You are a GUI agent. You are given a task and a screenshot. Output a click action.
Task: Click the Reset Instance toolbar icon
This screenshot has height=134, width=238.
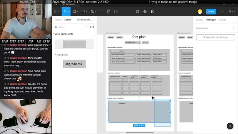pyautogui.click(x=137, y=12)
